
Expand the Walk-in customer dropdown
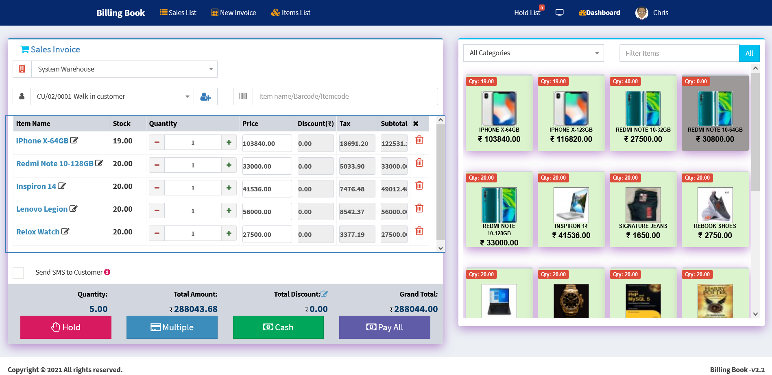tap(112, 97)
